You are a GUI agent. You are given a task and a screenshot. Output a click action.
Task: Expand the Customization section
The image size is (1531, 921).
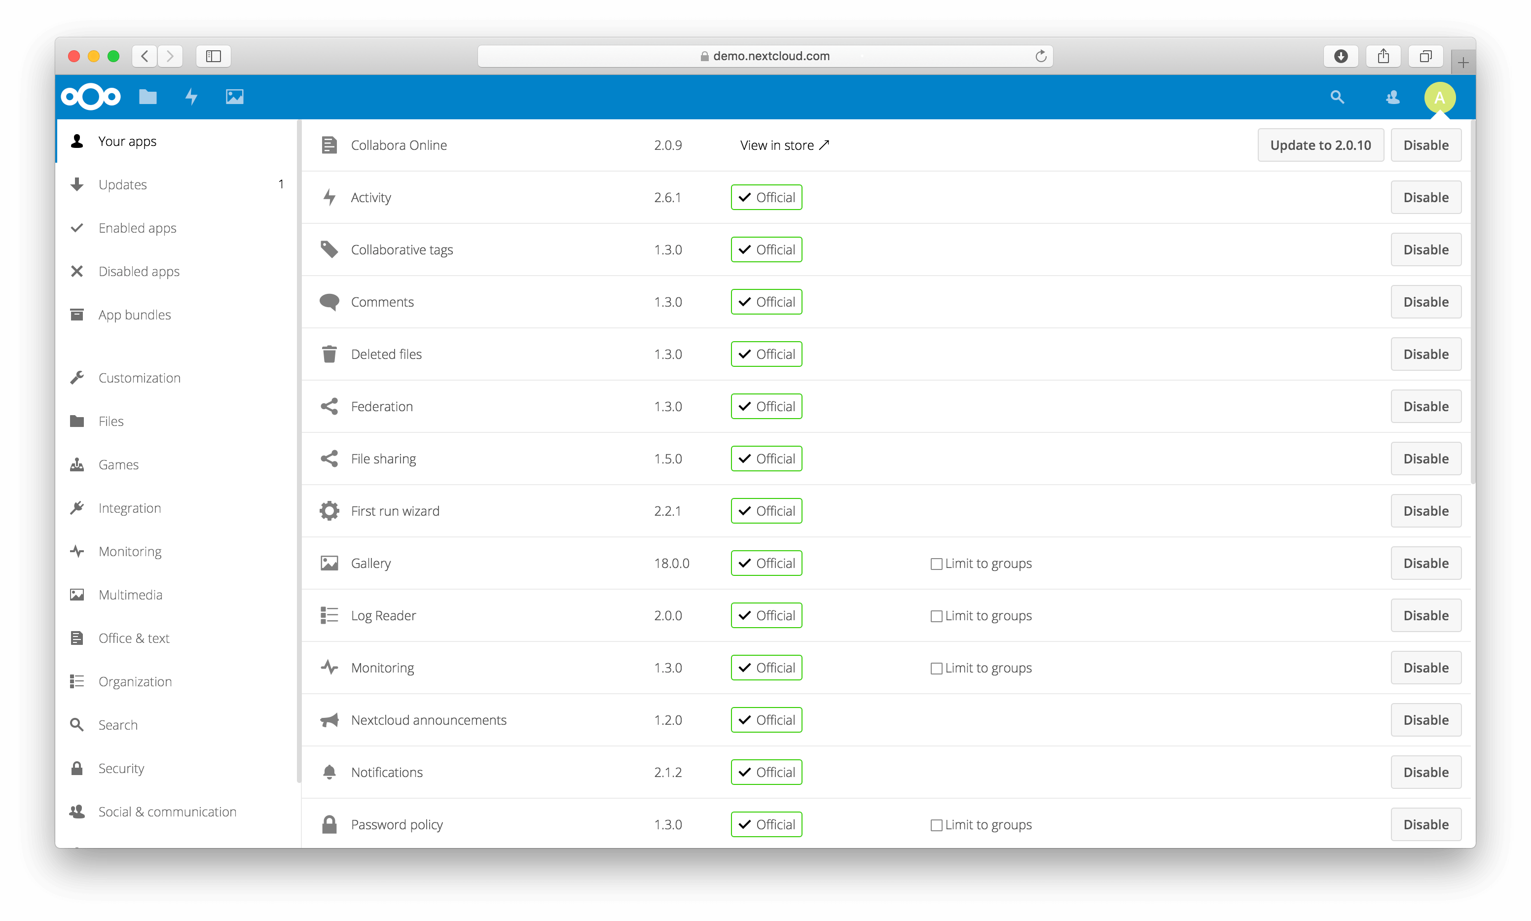(139, 377)
